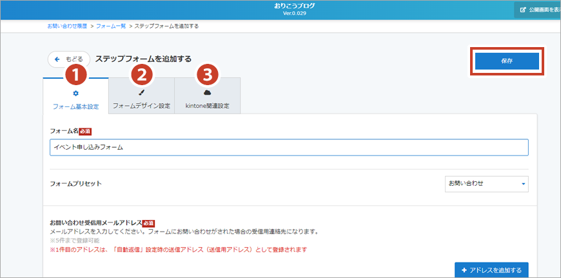This screenshot has height=278, width=561.
Task: Open the フォーム一覧 breadcrumb link
Action: (111, 26)
